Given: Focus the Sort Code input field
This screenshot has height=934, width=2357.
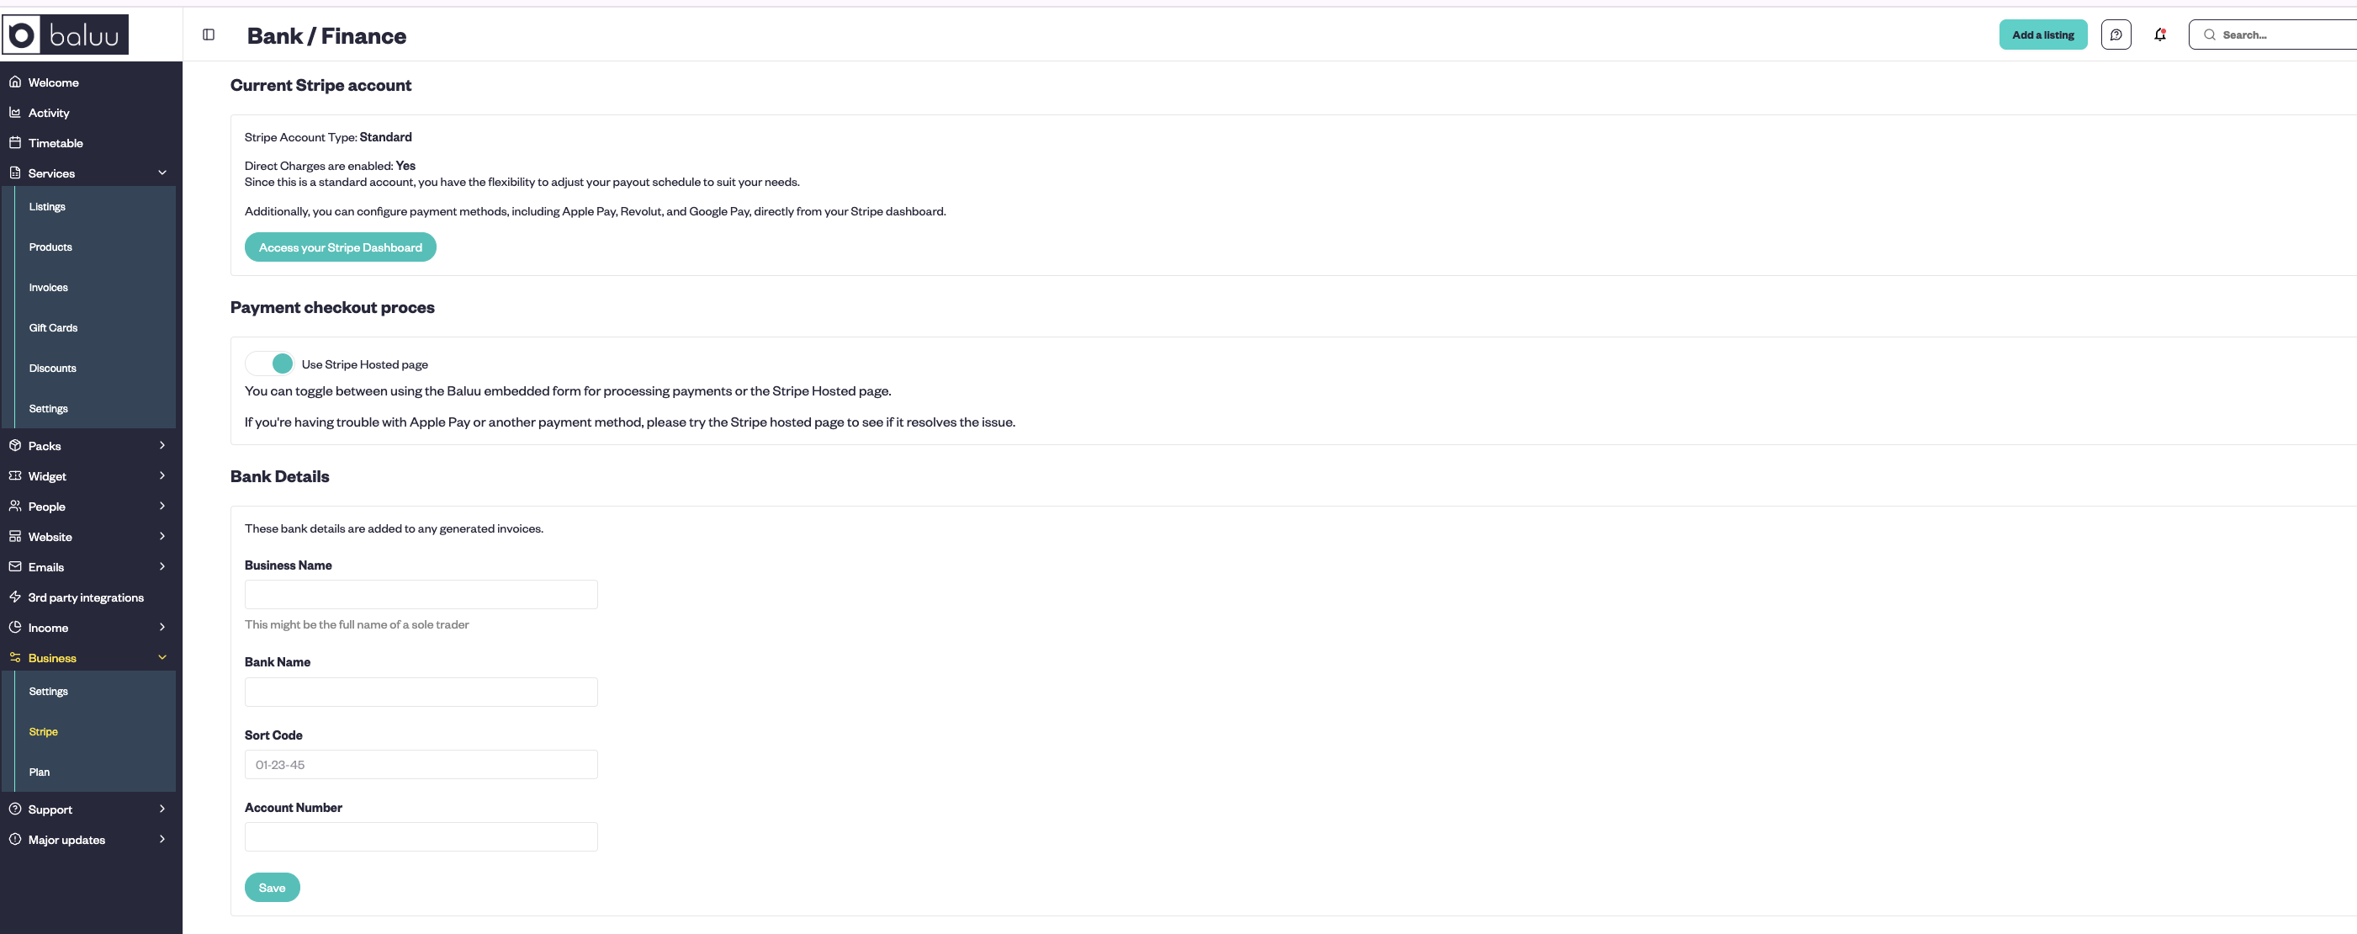Looking at the screenshot, I should click(x=421, y=765).
